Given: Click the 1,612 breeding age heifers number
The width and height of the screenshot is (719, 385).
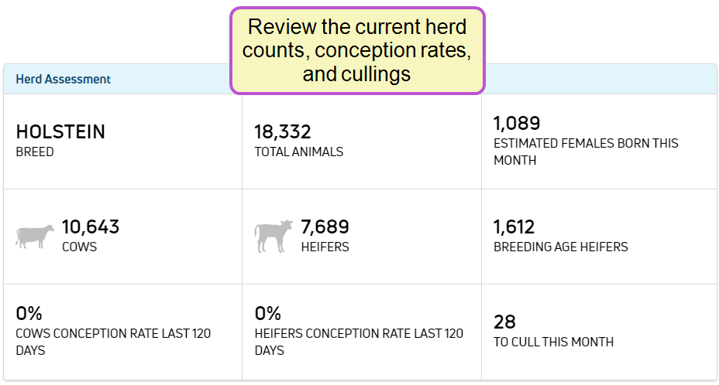Looking at the screenshot, I should click(x=514, y=227).
